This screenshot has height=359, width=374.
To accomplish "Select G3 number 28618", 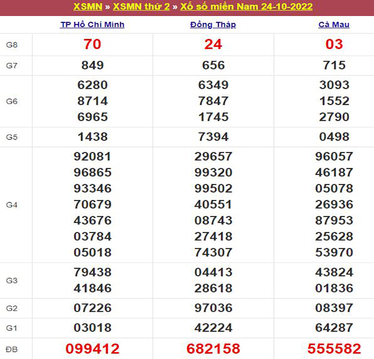I will point(213,288).
